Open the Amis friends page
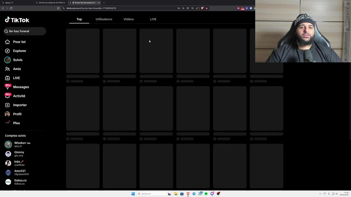This screenshot has width=351, height=197. click(x=13, y=69)
